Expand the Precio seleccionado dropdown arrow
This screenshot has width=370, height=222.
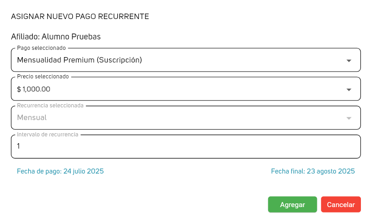[349, 89]
